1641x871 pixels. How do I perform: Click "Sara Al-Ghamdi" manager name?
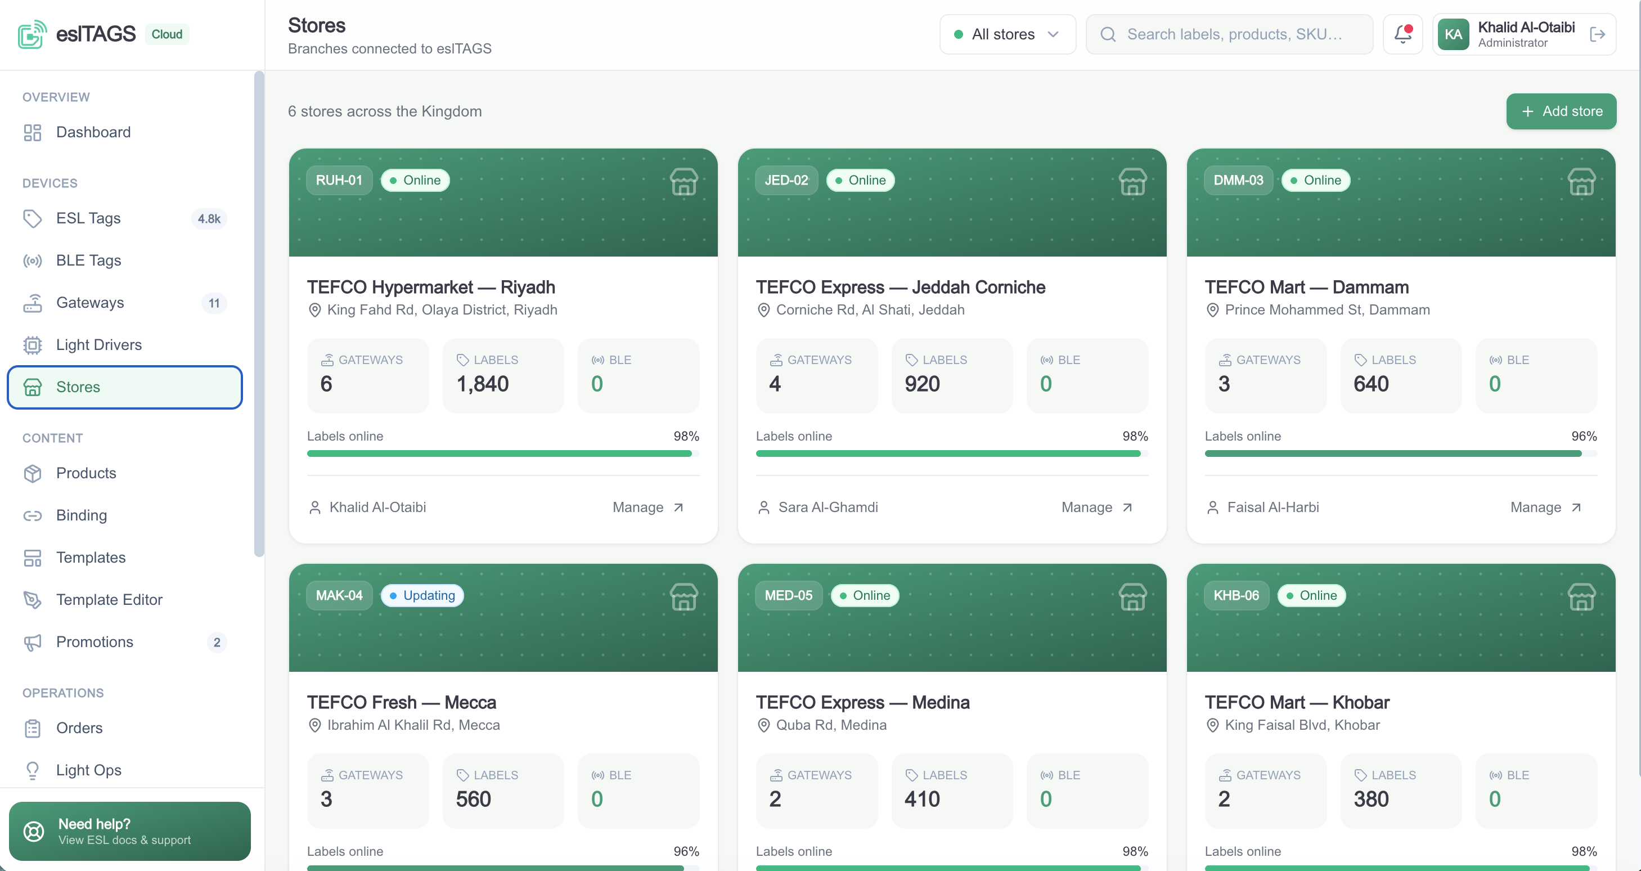828,507
